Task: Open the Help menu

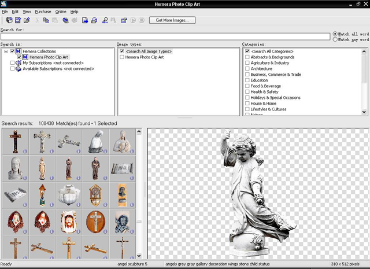Action: click(x=74, y=12)
